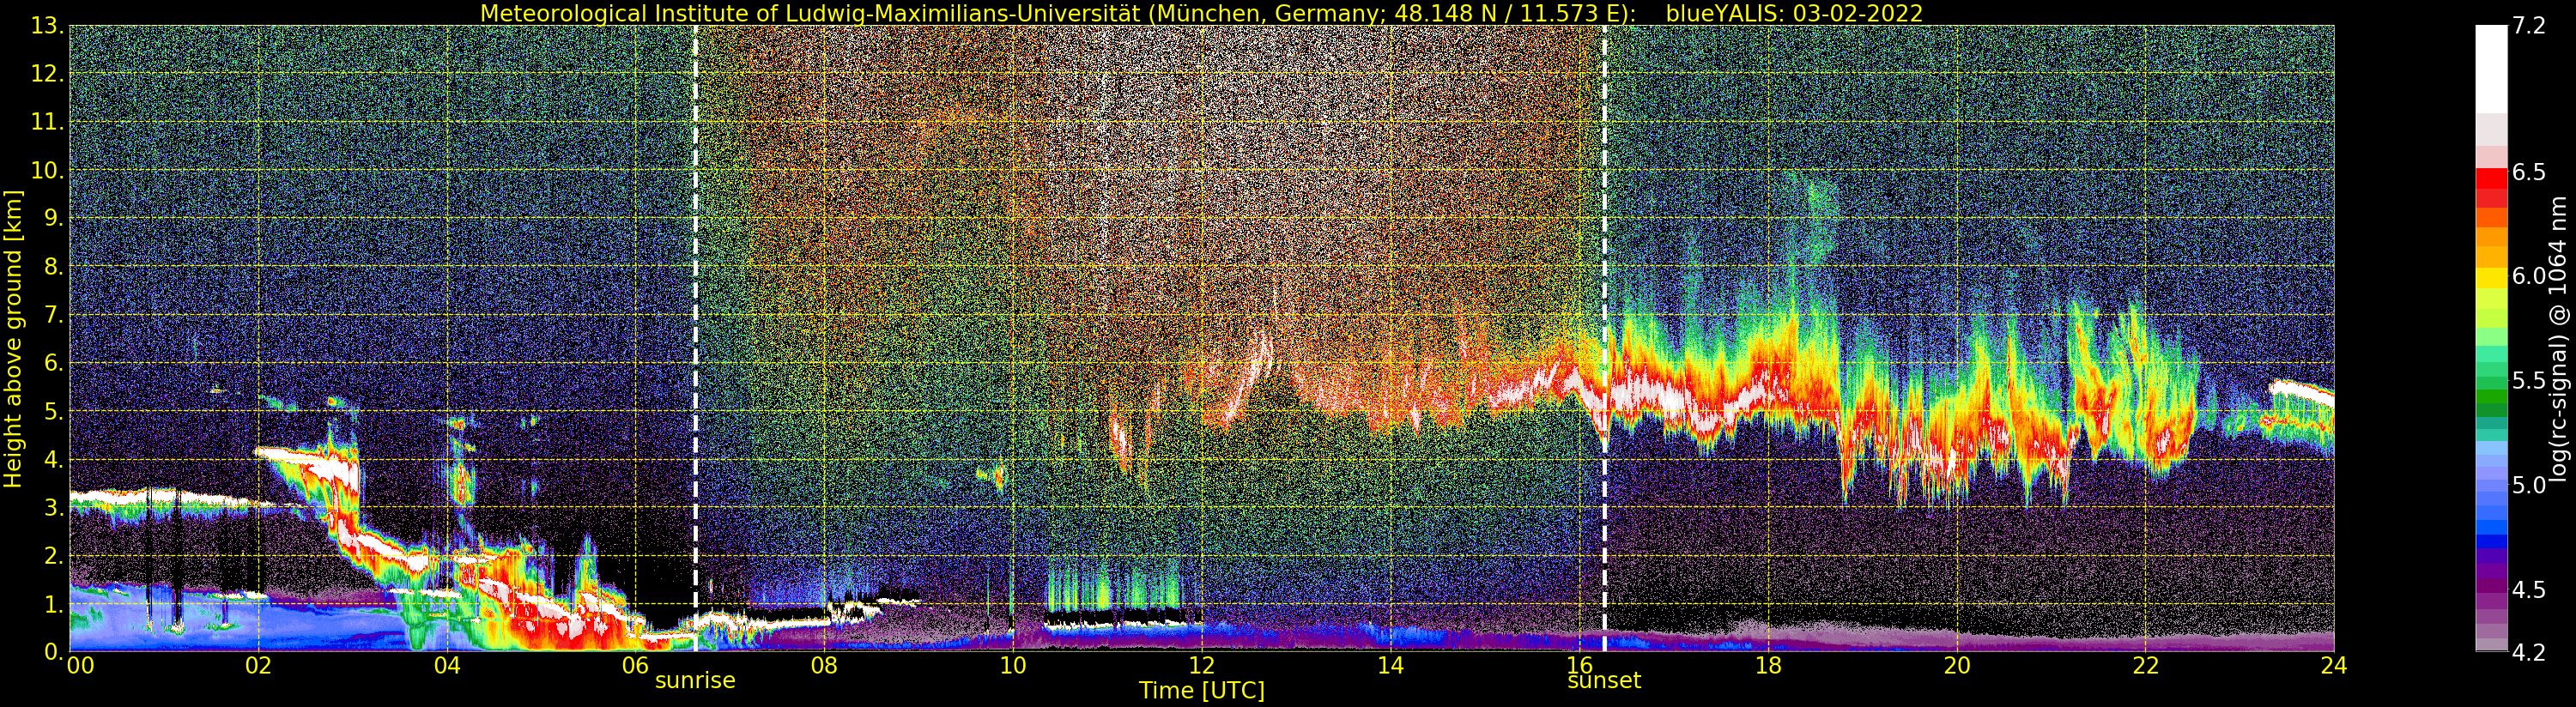Click the colorbar tick value '4.2'
The image size is (2576, 707).
click(2529, 652)
